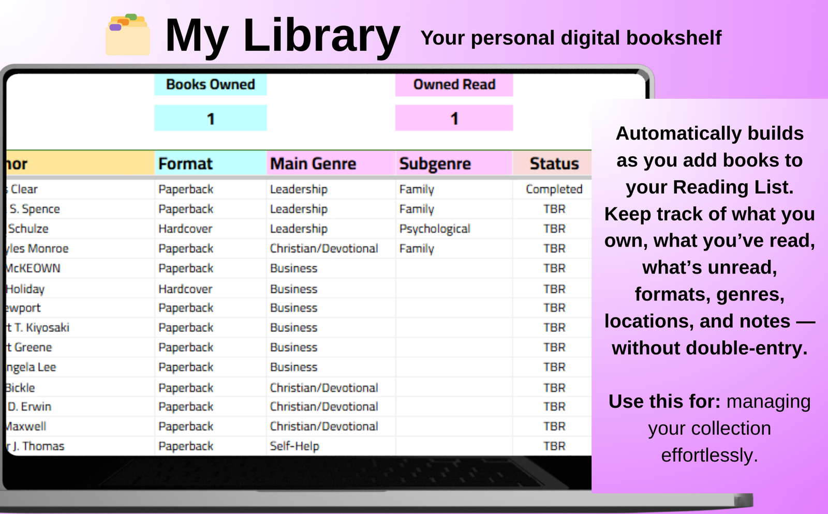
Task: Select the Status column header
Action: 554,164
